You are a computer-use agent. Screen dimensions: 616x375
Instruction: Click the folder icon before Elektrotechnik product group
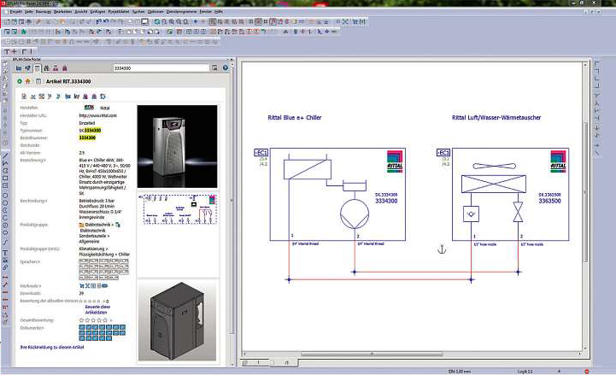[x=81, y=225]
